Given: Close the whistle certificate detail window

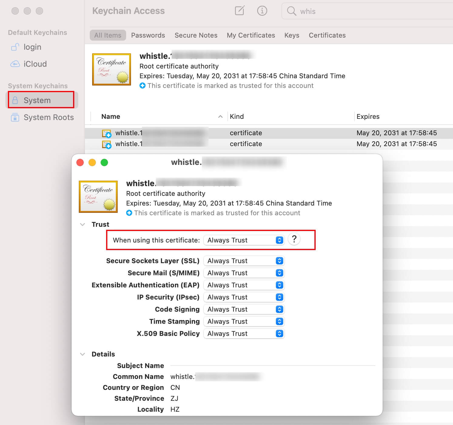Looking at the screenshot, I should [80, 162].
